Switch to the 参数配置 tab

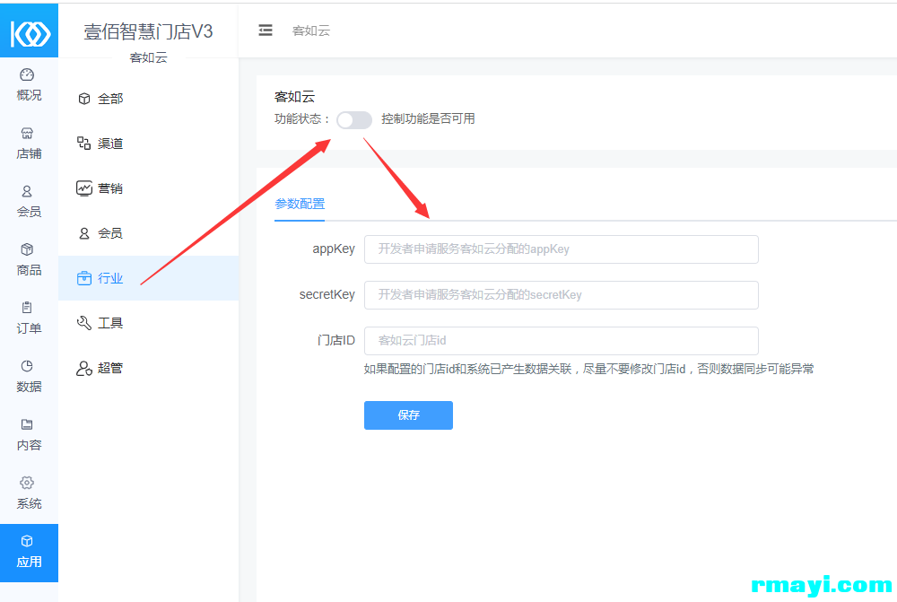300,204
